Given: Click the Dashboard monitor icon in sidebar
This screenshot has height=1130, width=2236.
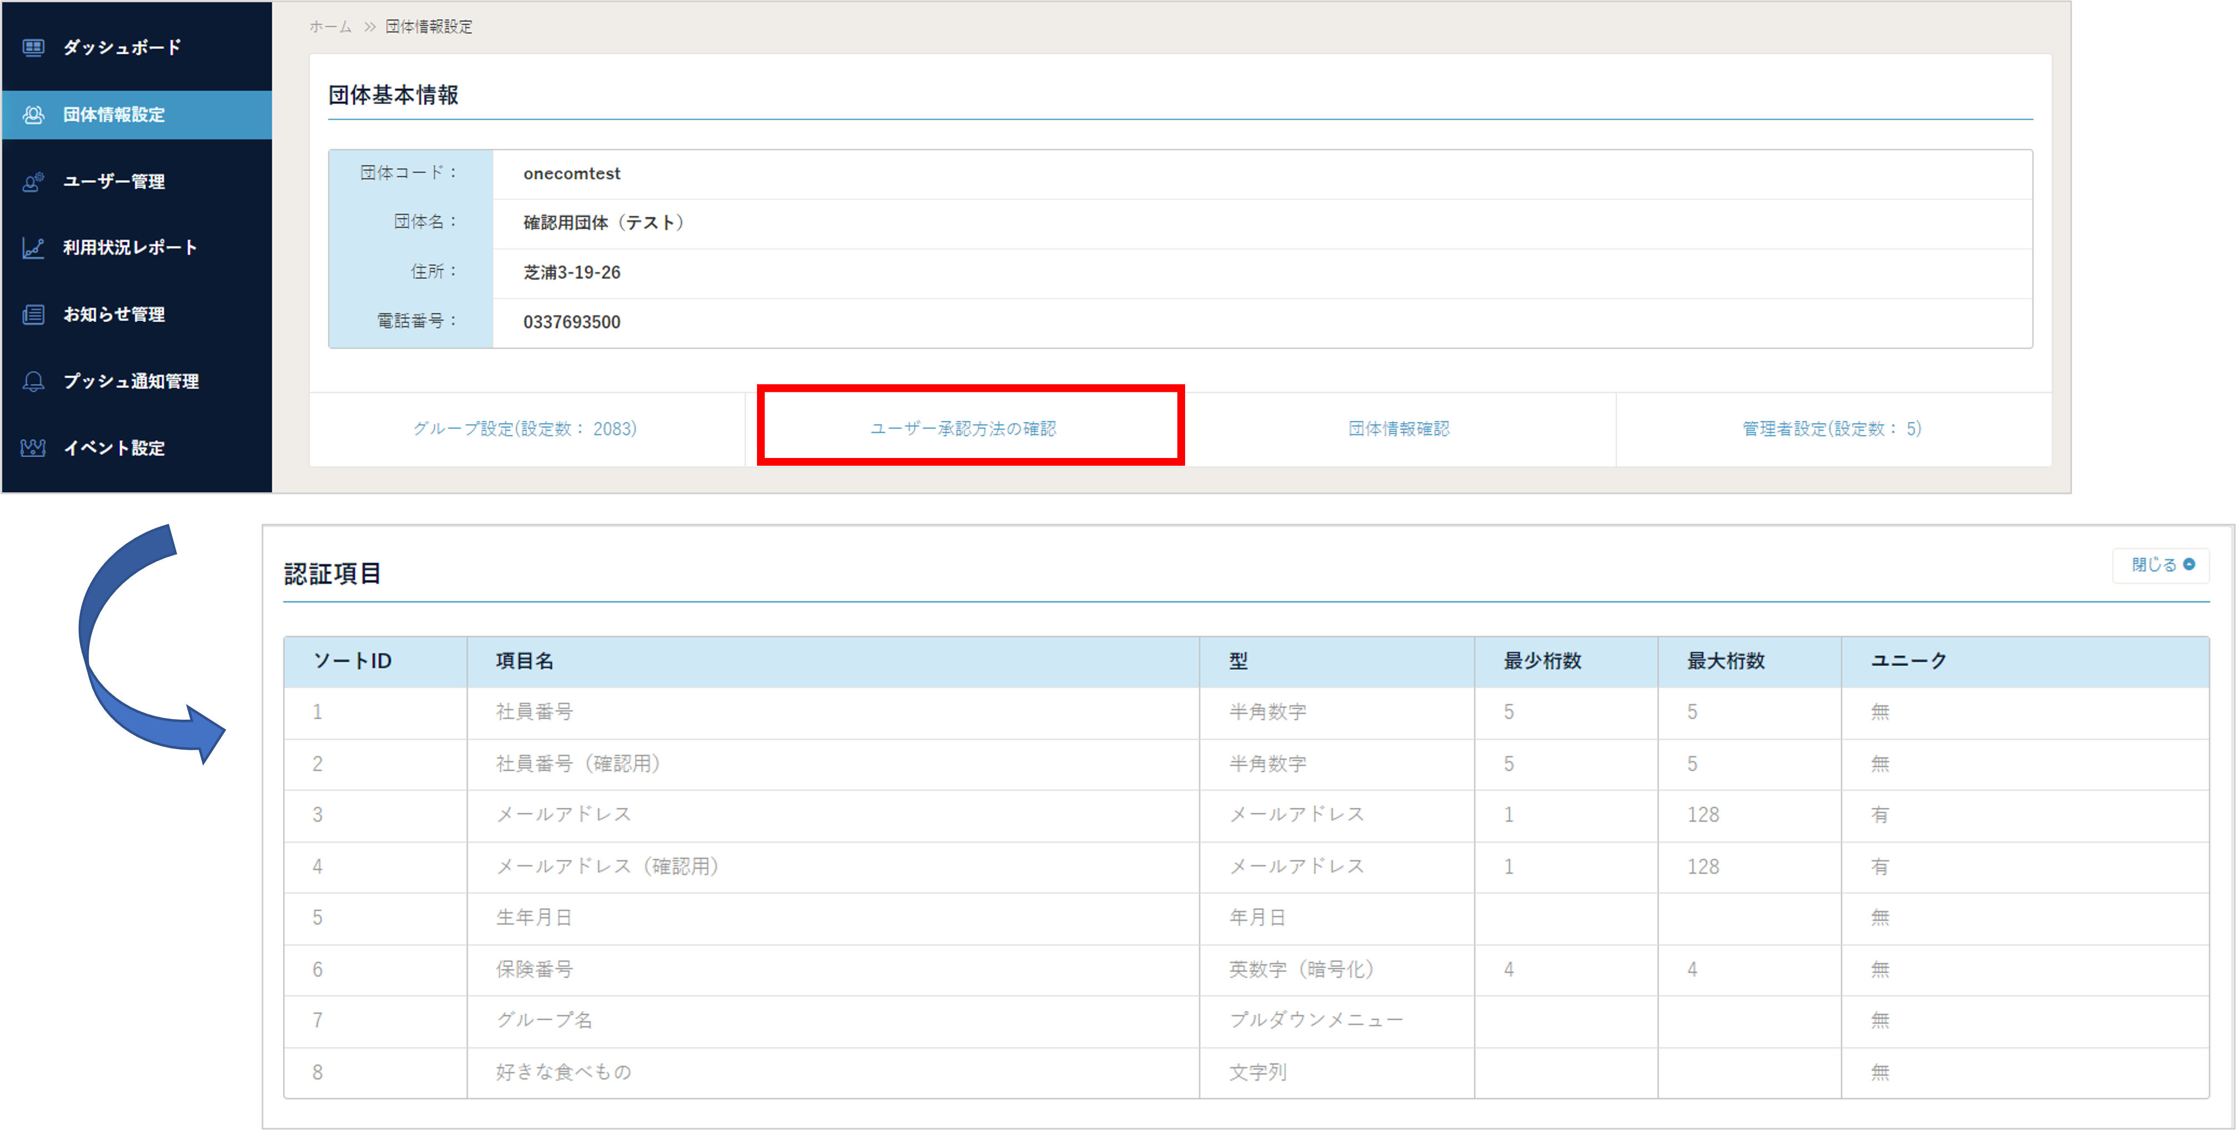Looking at the screenshot, I should 33,48.
